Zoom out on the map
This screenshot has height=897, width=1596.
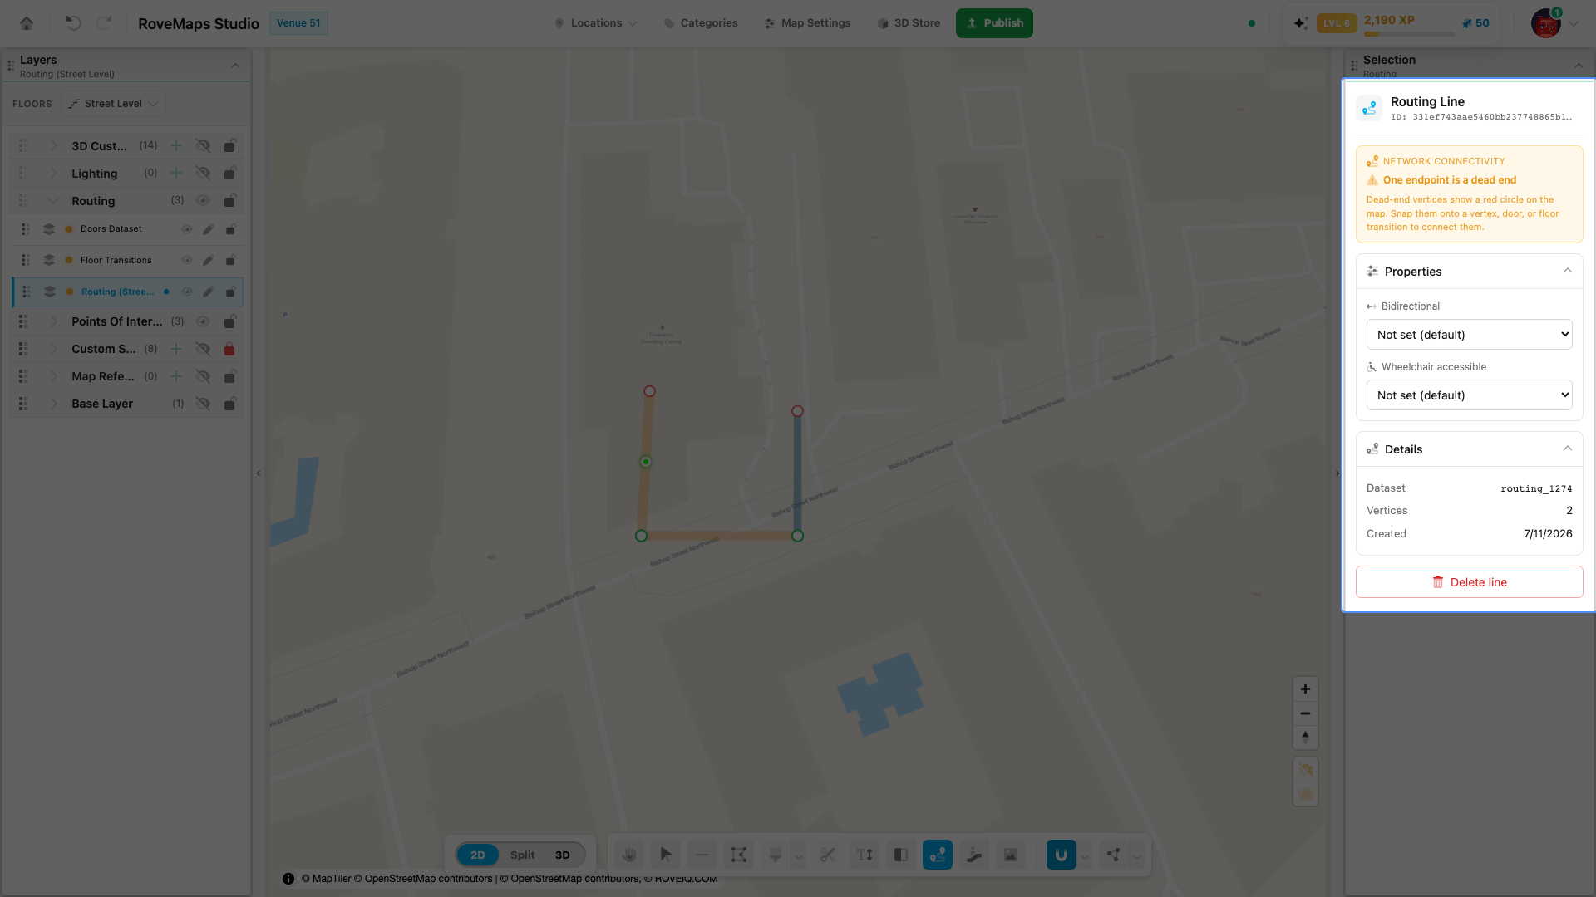1305,713
